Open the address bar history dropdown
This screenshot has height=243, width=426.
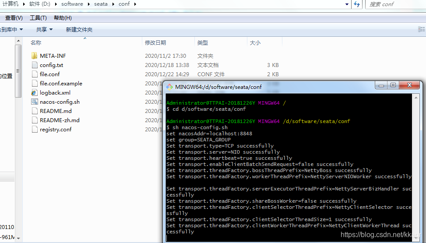pyautogui.click(x=347, y=4)
